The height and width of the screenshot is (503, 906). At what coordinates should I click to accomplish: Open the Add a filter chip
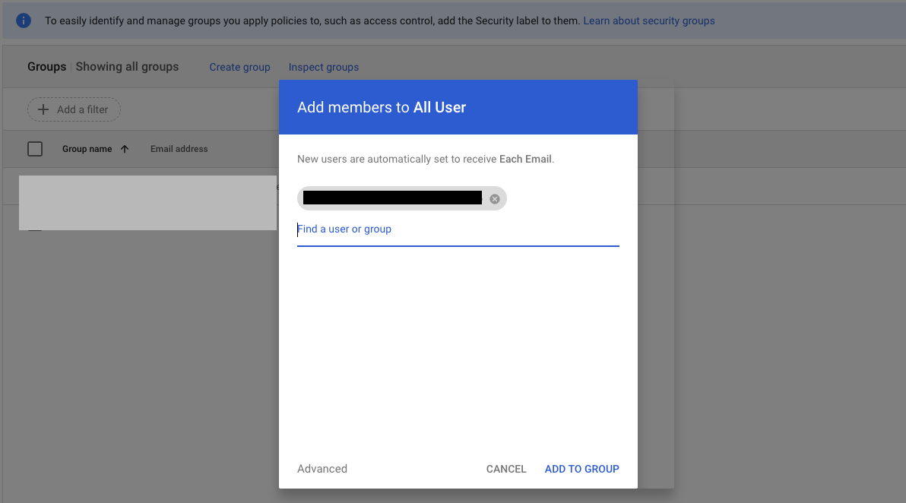click(x=74, y=109)
